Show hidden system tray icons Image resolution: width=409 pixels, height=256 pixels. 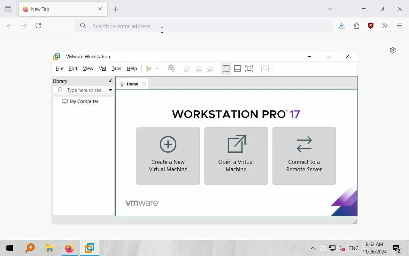click(x=313, y=248)
